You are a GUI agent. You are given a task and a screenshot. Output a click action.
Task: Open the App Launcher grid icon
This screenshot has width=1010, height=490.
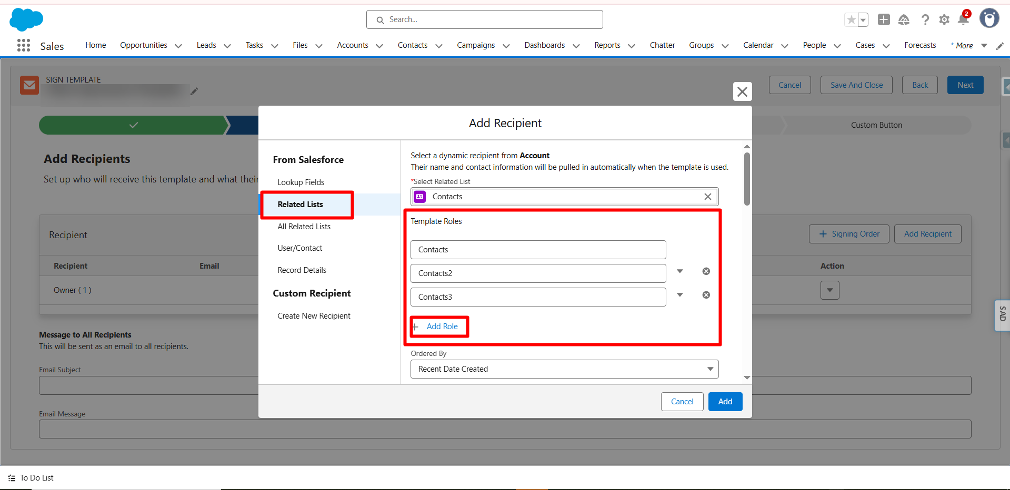pyautogui.click(x=24, y=46)
